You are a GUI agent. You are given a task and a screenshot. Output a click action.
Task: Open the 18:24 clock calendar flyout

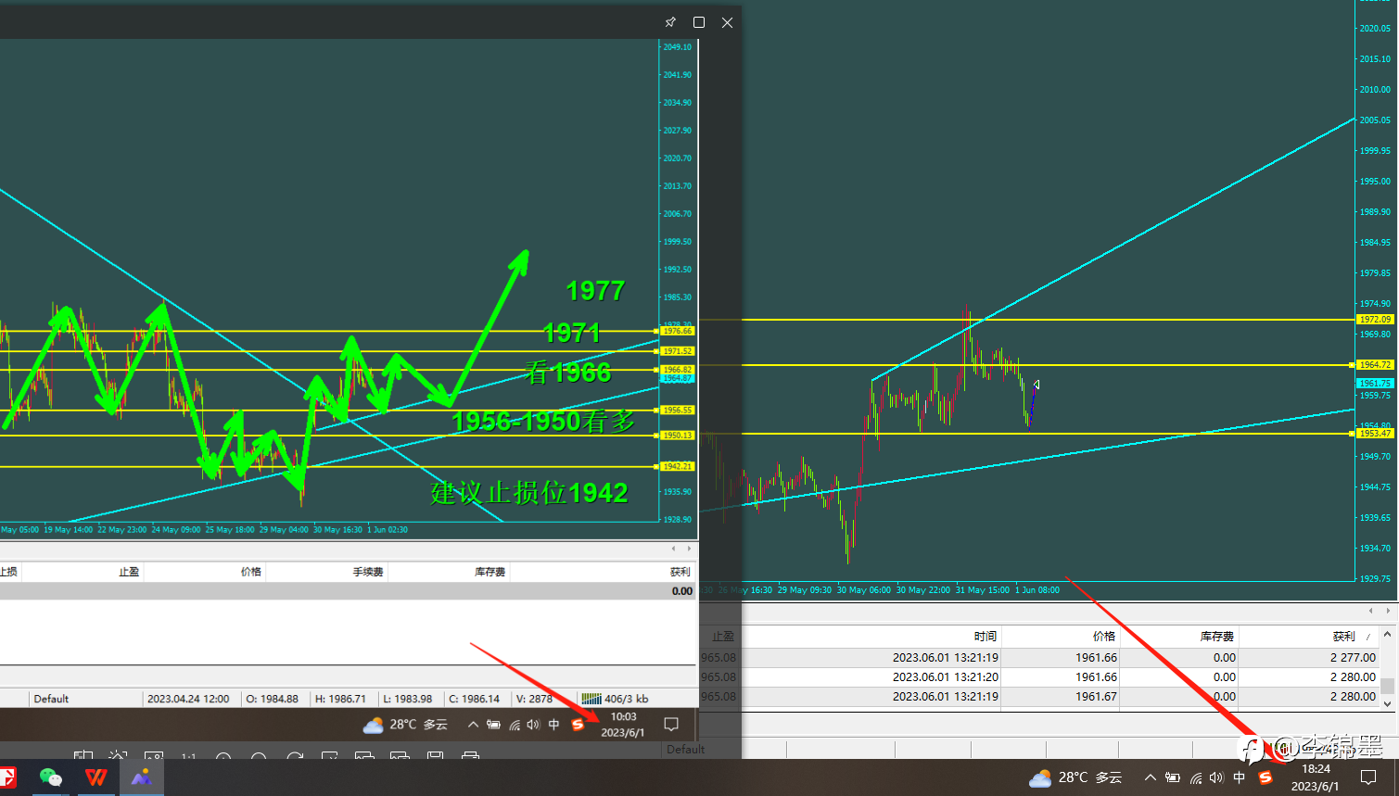1316,777
